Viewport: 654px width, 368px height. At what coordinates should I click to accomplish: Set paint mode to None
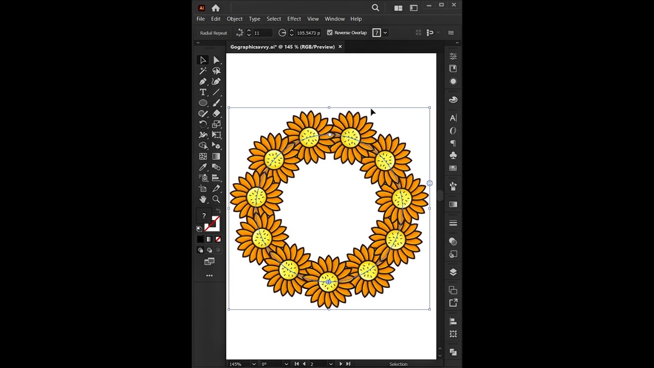[x=218, y=239]
